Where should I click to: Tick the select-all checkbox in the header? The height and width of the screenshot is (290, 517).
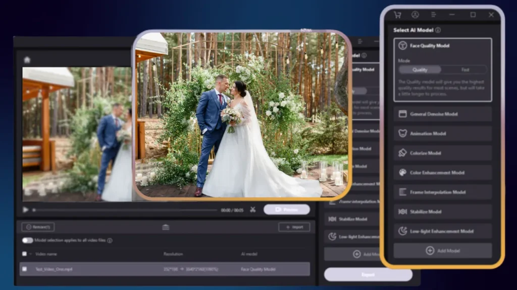(x=24, y=254)
